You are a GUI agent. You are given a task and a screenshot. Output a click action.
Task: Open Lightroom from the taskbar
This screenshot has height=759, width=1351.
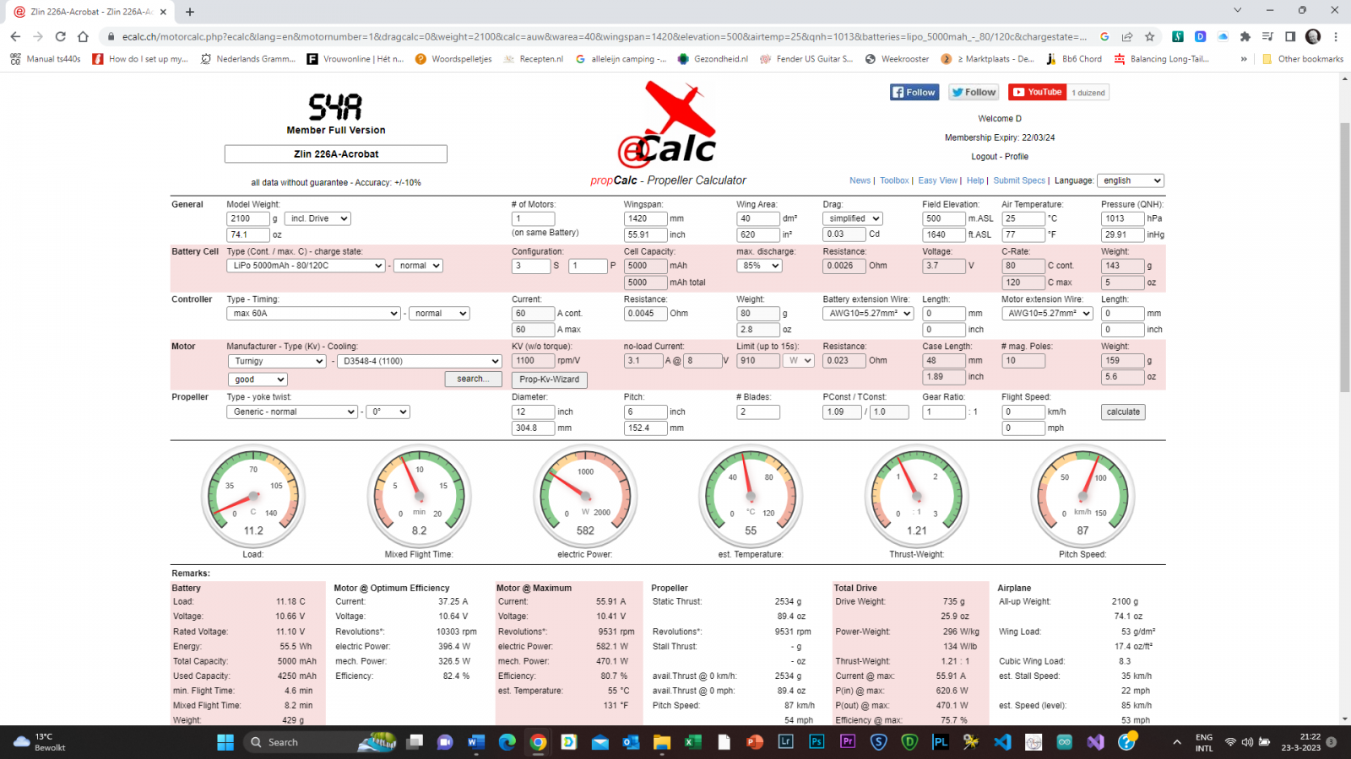point(786,742)
